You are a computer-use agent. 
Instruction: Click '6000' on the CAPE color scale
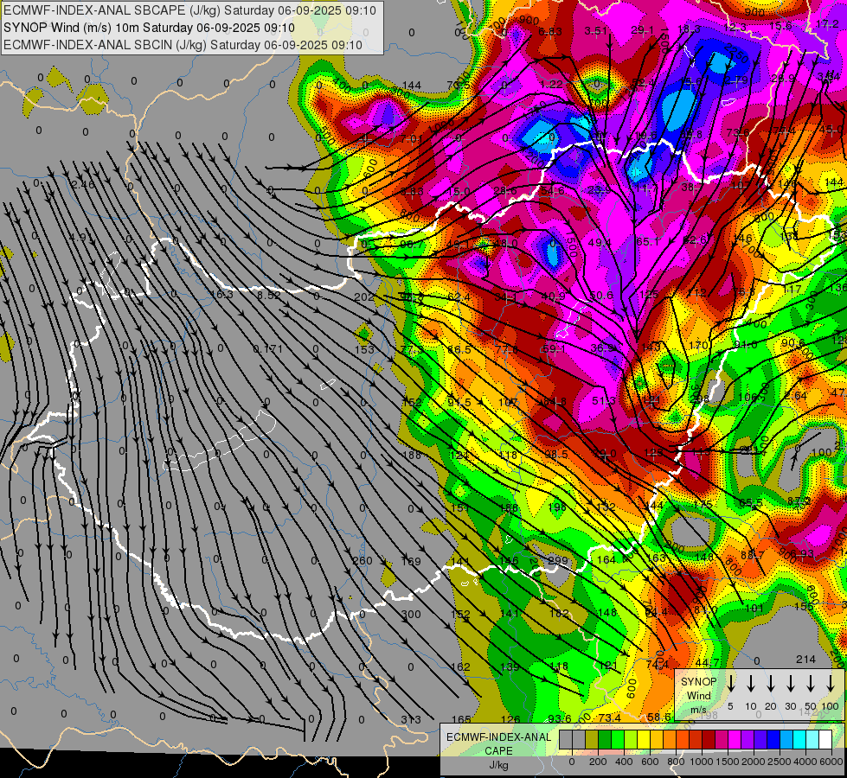(x=831, y=762)
